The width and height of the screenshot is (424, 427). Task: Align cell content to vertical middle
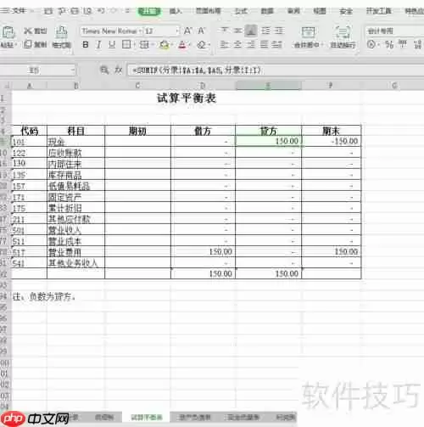click(x=238, y=30)
